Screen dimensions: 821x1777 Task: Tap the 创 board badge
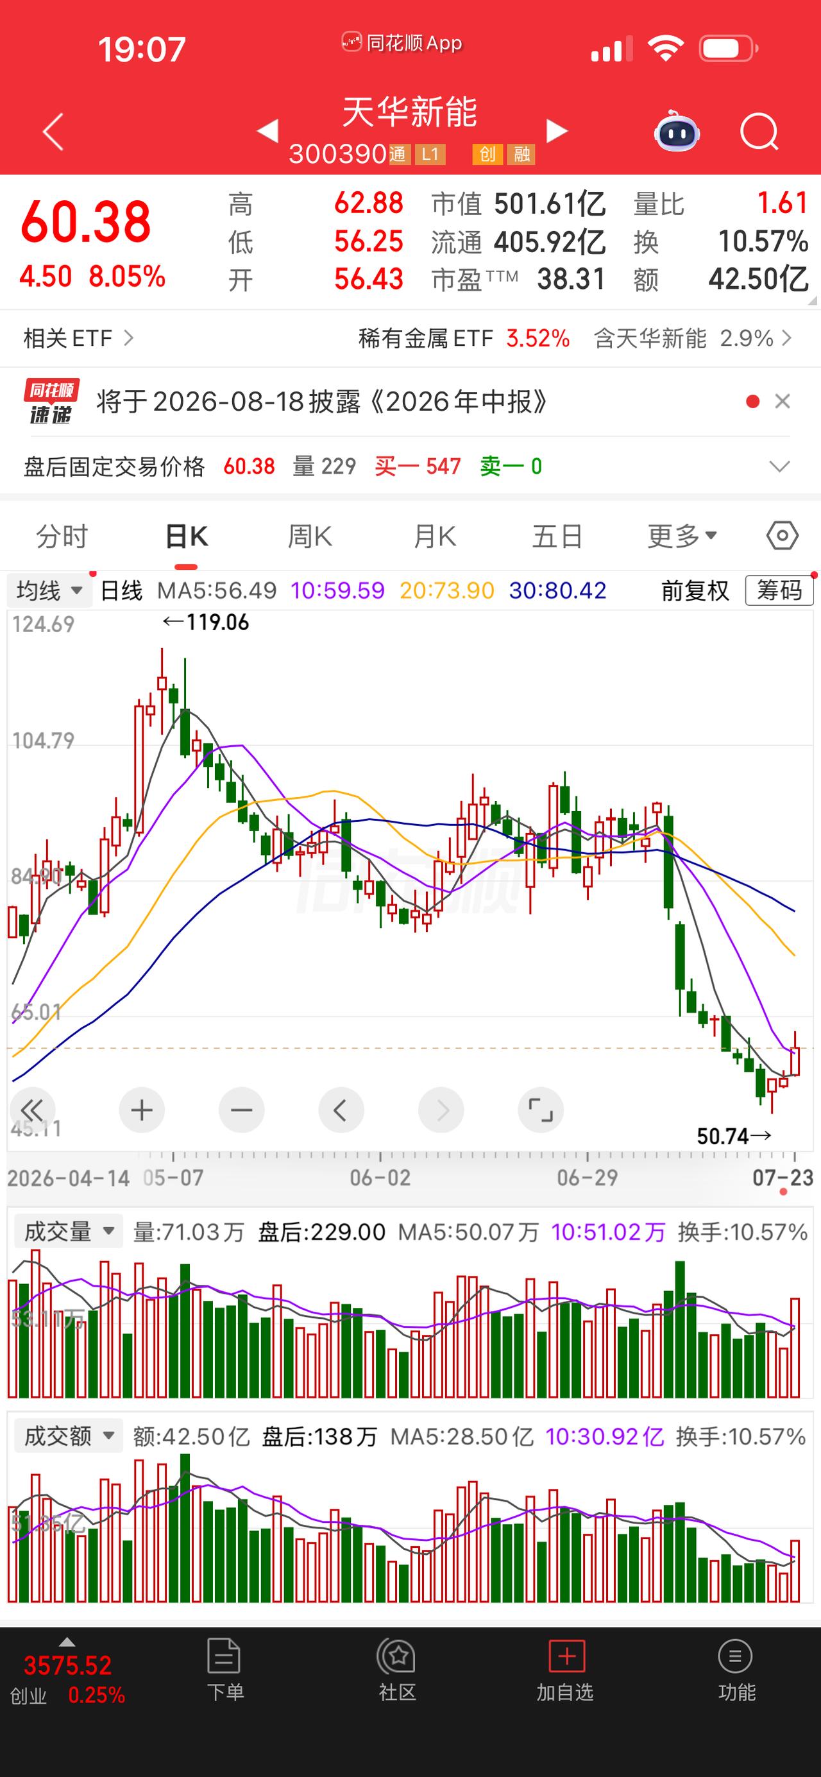click(487, 154)
